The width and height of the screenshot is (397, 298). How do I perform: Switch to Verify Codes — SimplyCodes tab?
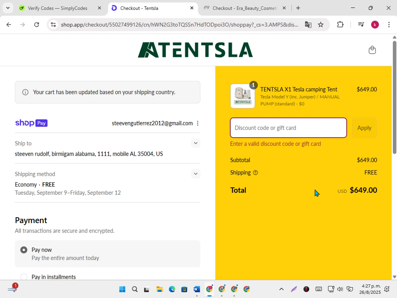57,8
